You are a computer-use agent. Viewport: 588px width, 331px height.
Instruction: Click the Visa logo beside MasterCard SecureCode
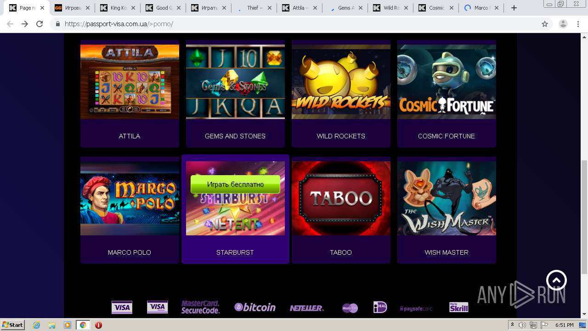coord(157,307)
